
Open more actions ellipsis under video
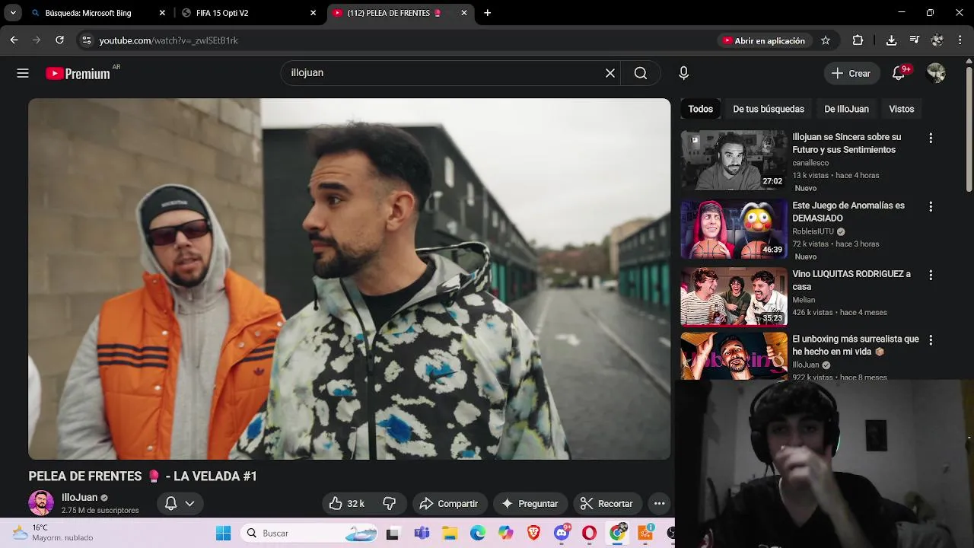point(660,504)
